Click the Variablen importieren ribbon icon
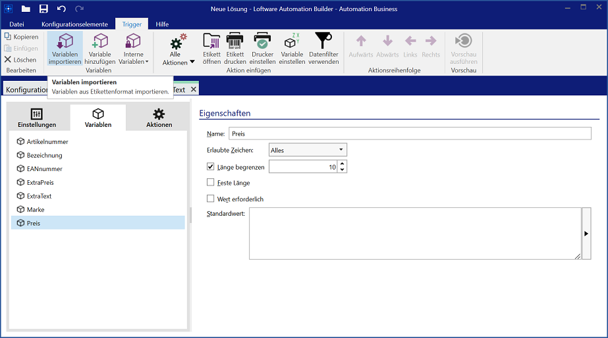608x338 pixels. [65, 49]
